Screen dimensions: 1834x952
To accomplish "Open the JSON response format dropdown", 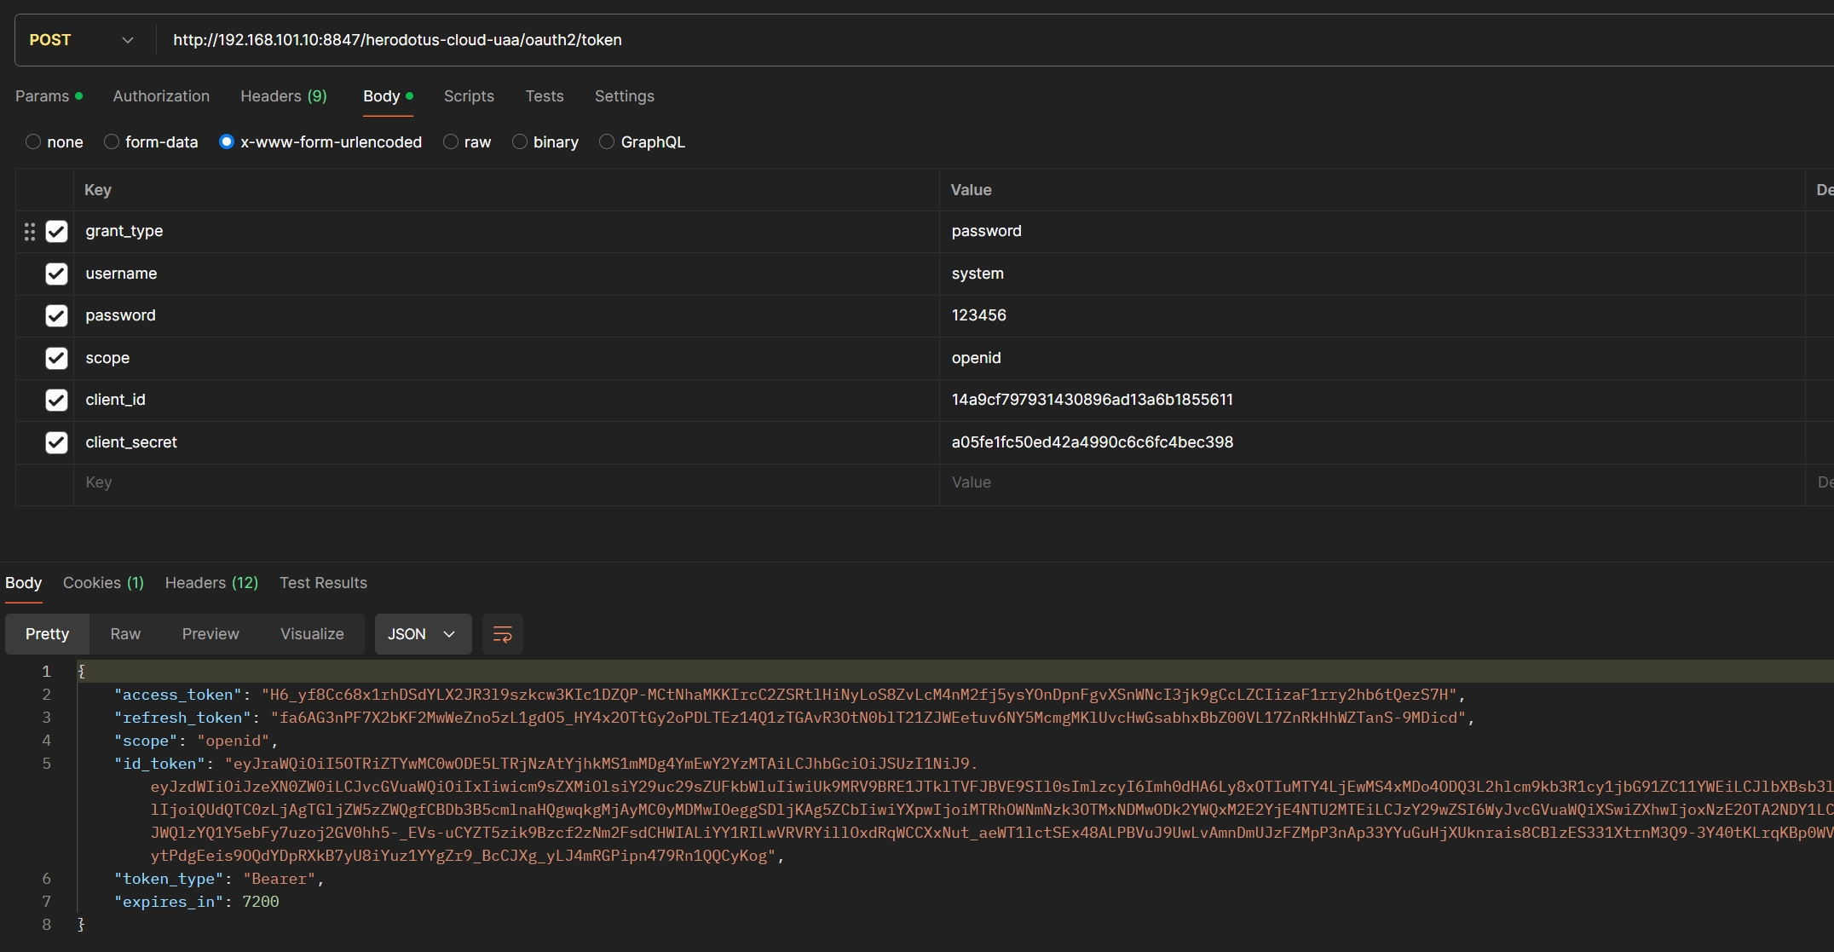I will point(423,634).
